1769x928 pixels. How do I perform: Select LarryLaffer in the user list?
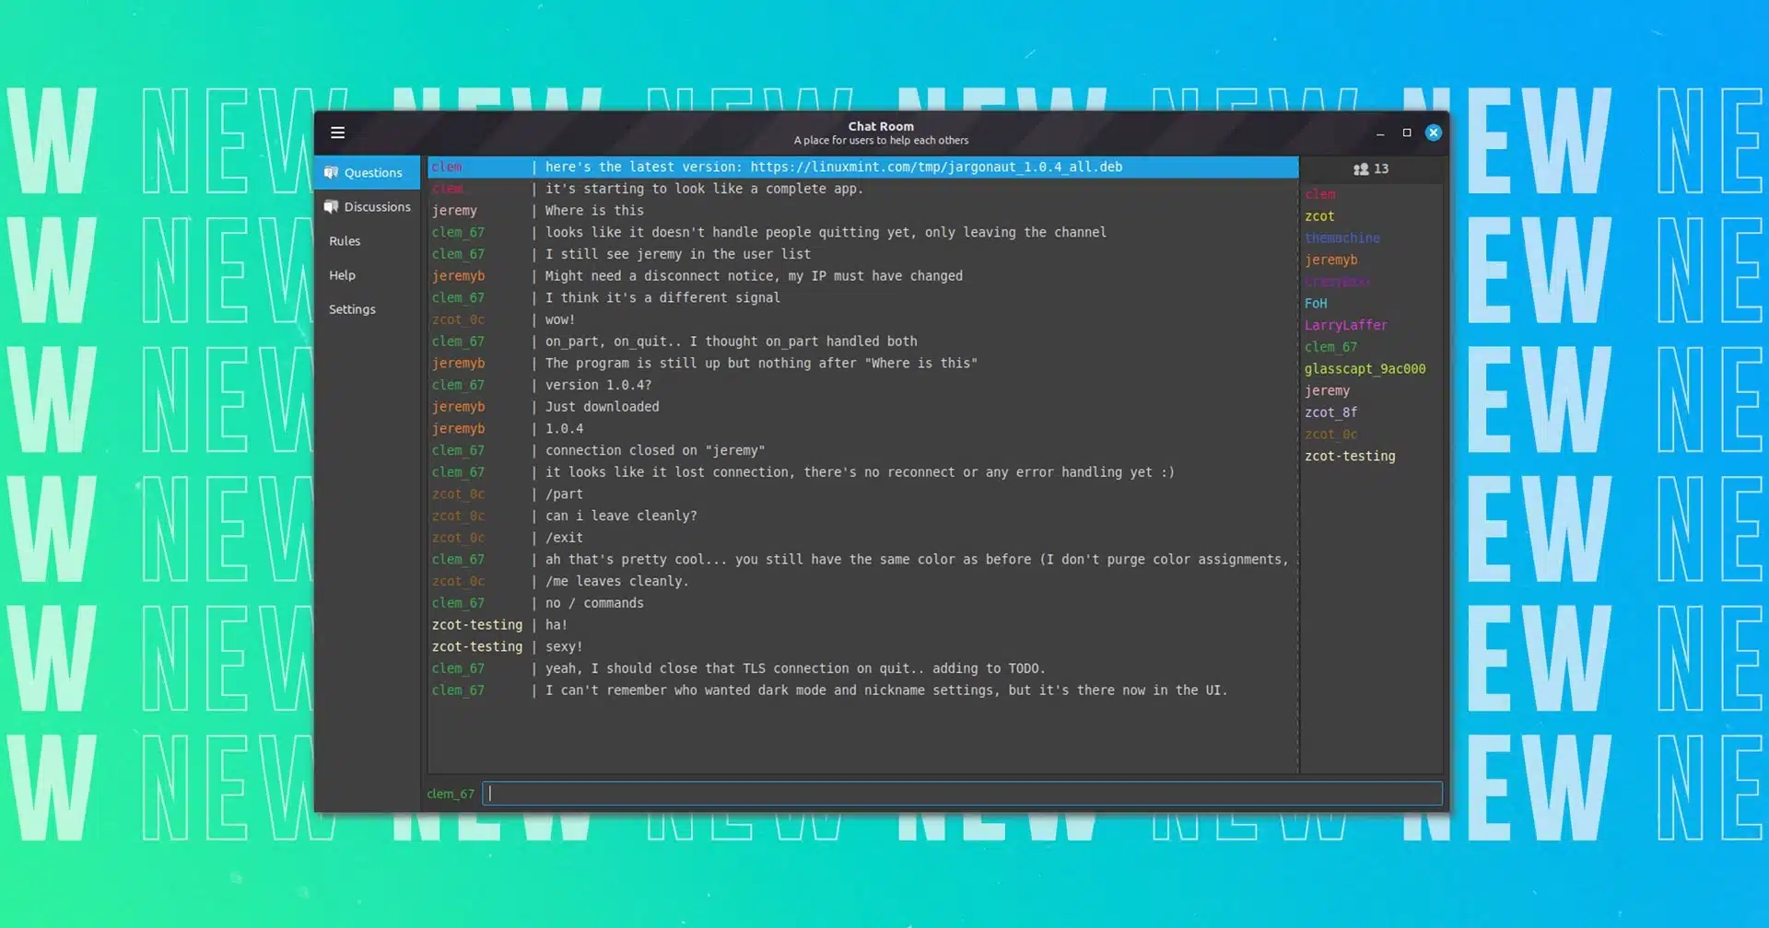point(1345,325)
